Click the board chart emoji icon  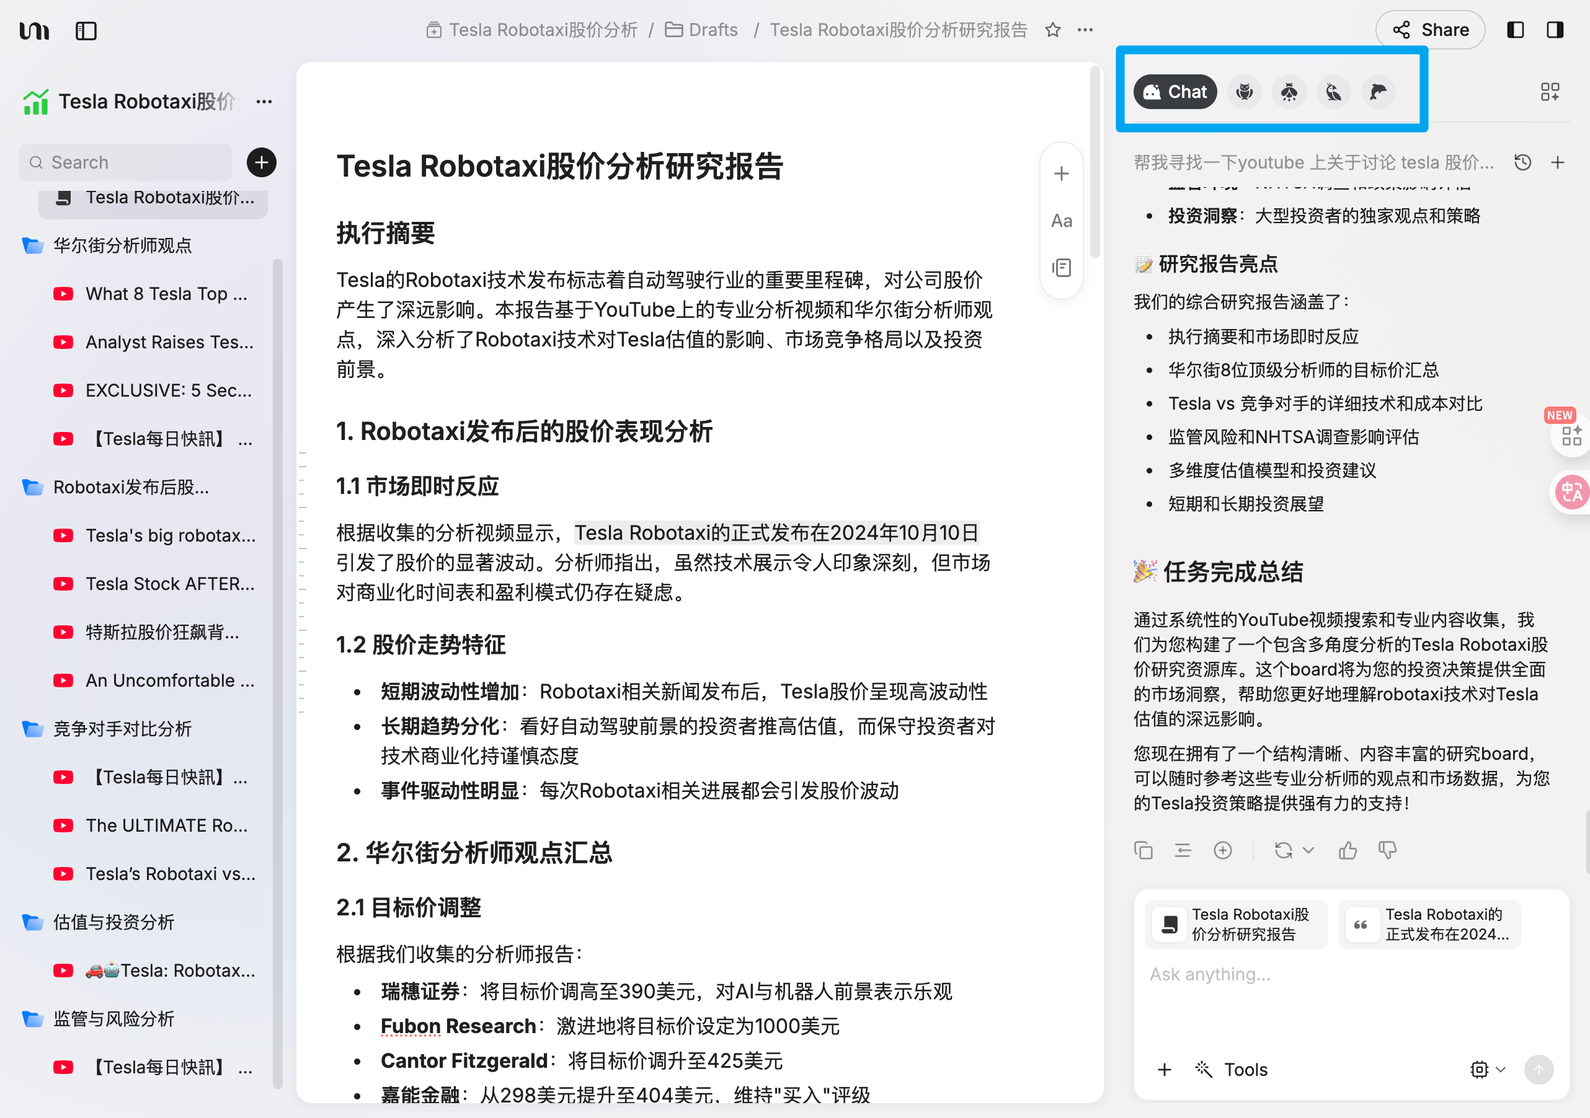click(x=35, y=102)
